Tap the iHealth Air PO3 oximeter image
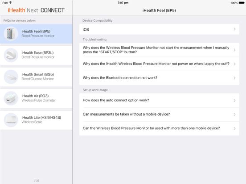 tap(11, 98)
